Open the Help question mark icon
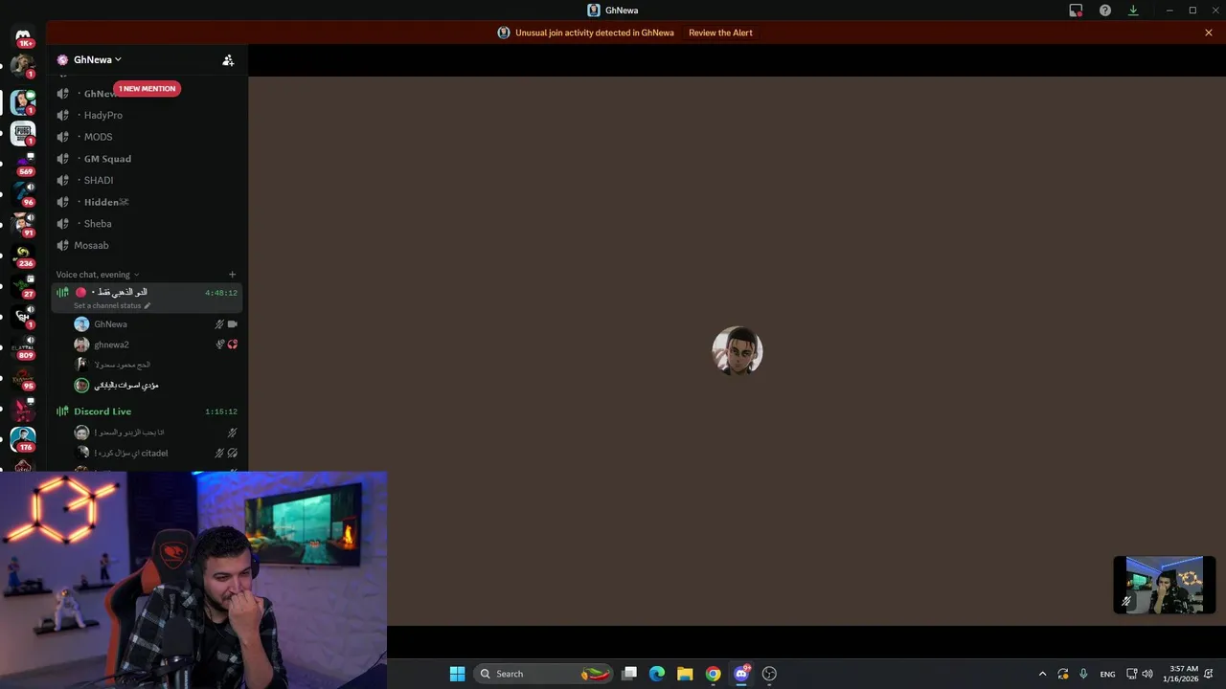Screen dimensions: 1226x689 tap(1105, 11)
